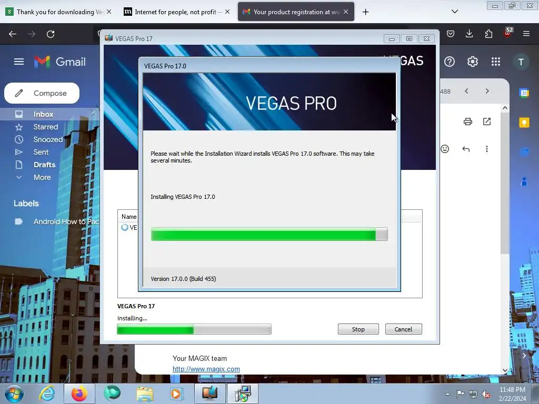Open the Gmail main menu hamburger icon

[x=19, y=62]
